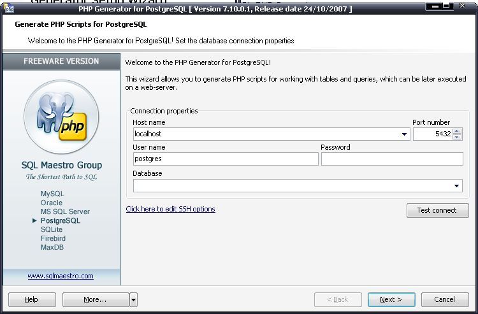Viewport: 478px width, 314px height.
Task: Click the Test connect button
Action: coord(437,210)
